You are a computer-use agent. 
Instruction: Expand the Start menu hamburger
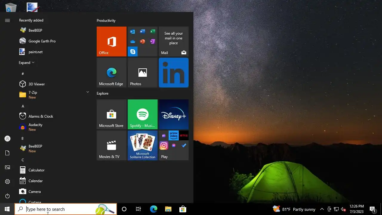(x=7, y=20)
